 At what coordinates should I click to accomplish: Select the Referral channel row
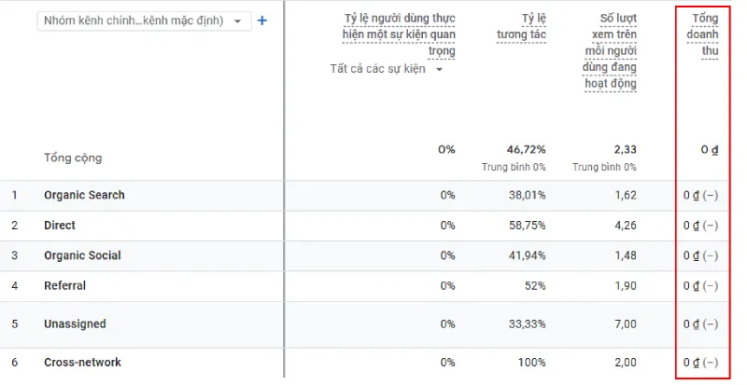(64, 286)
